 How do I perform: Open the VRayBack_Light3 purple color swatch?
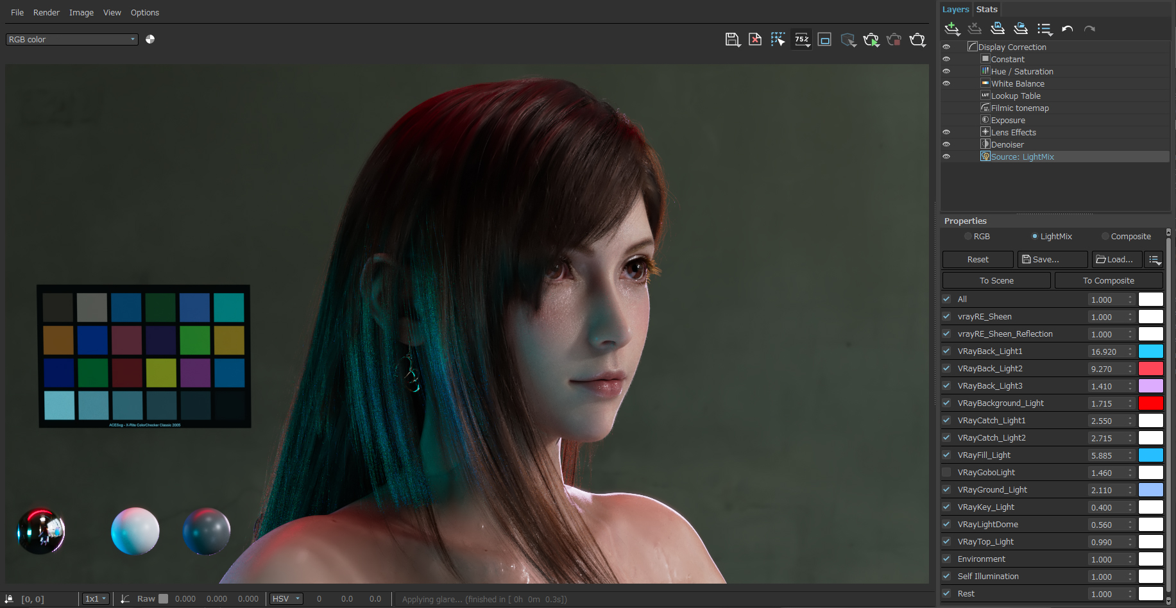tap(1151, 386)
